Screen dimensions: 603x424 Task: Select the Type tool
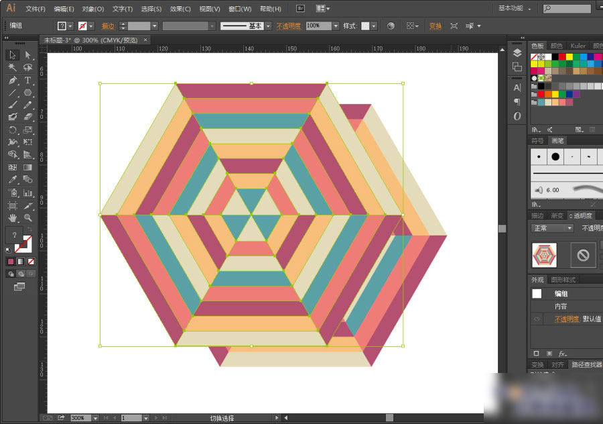[x=27, y=80]
